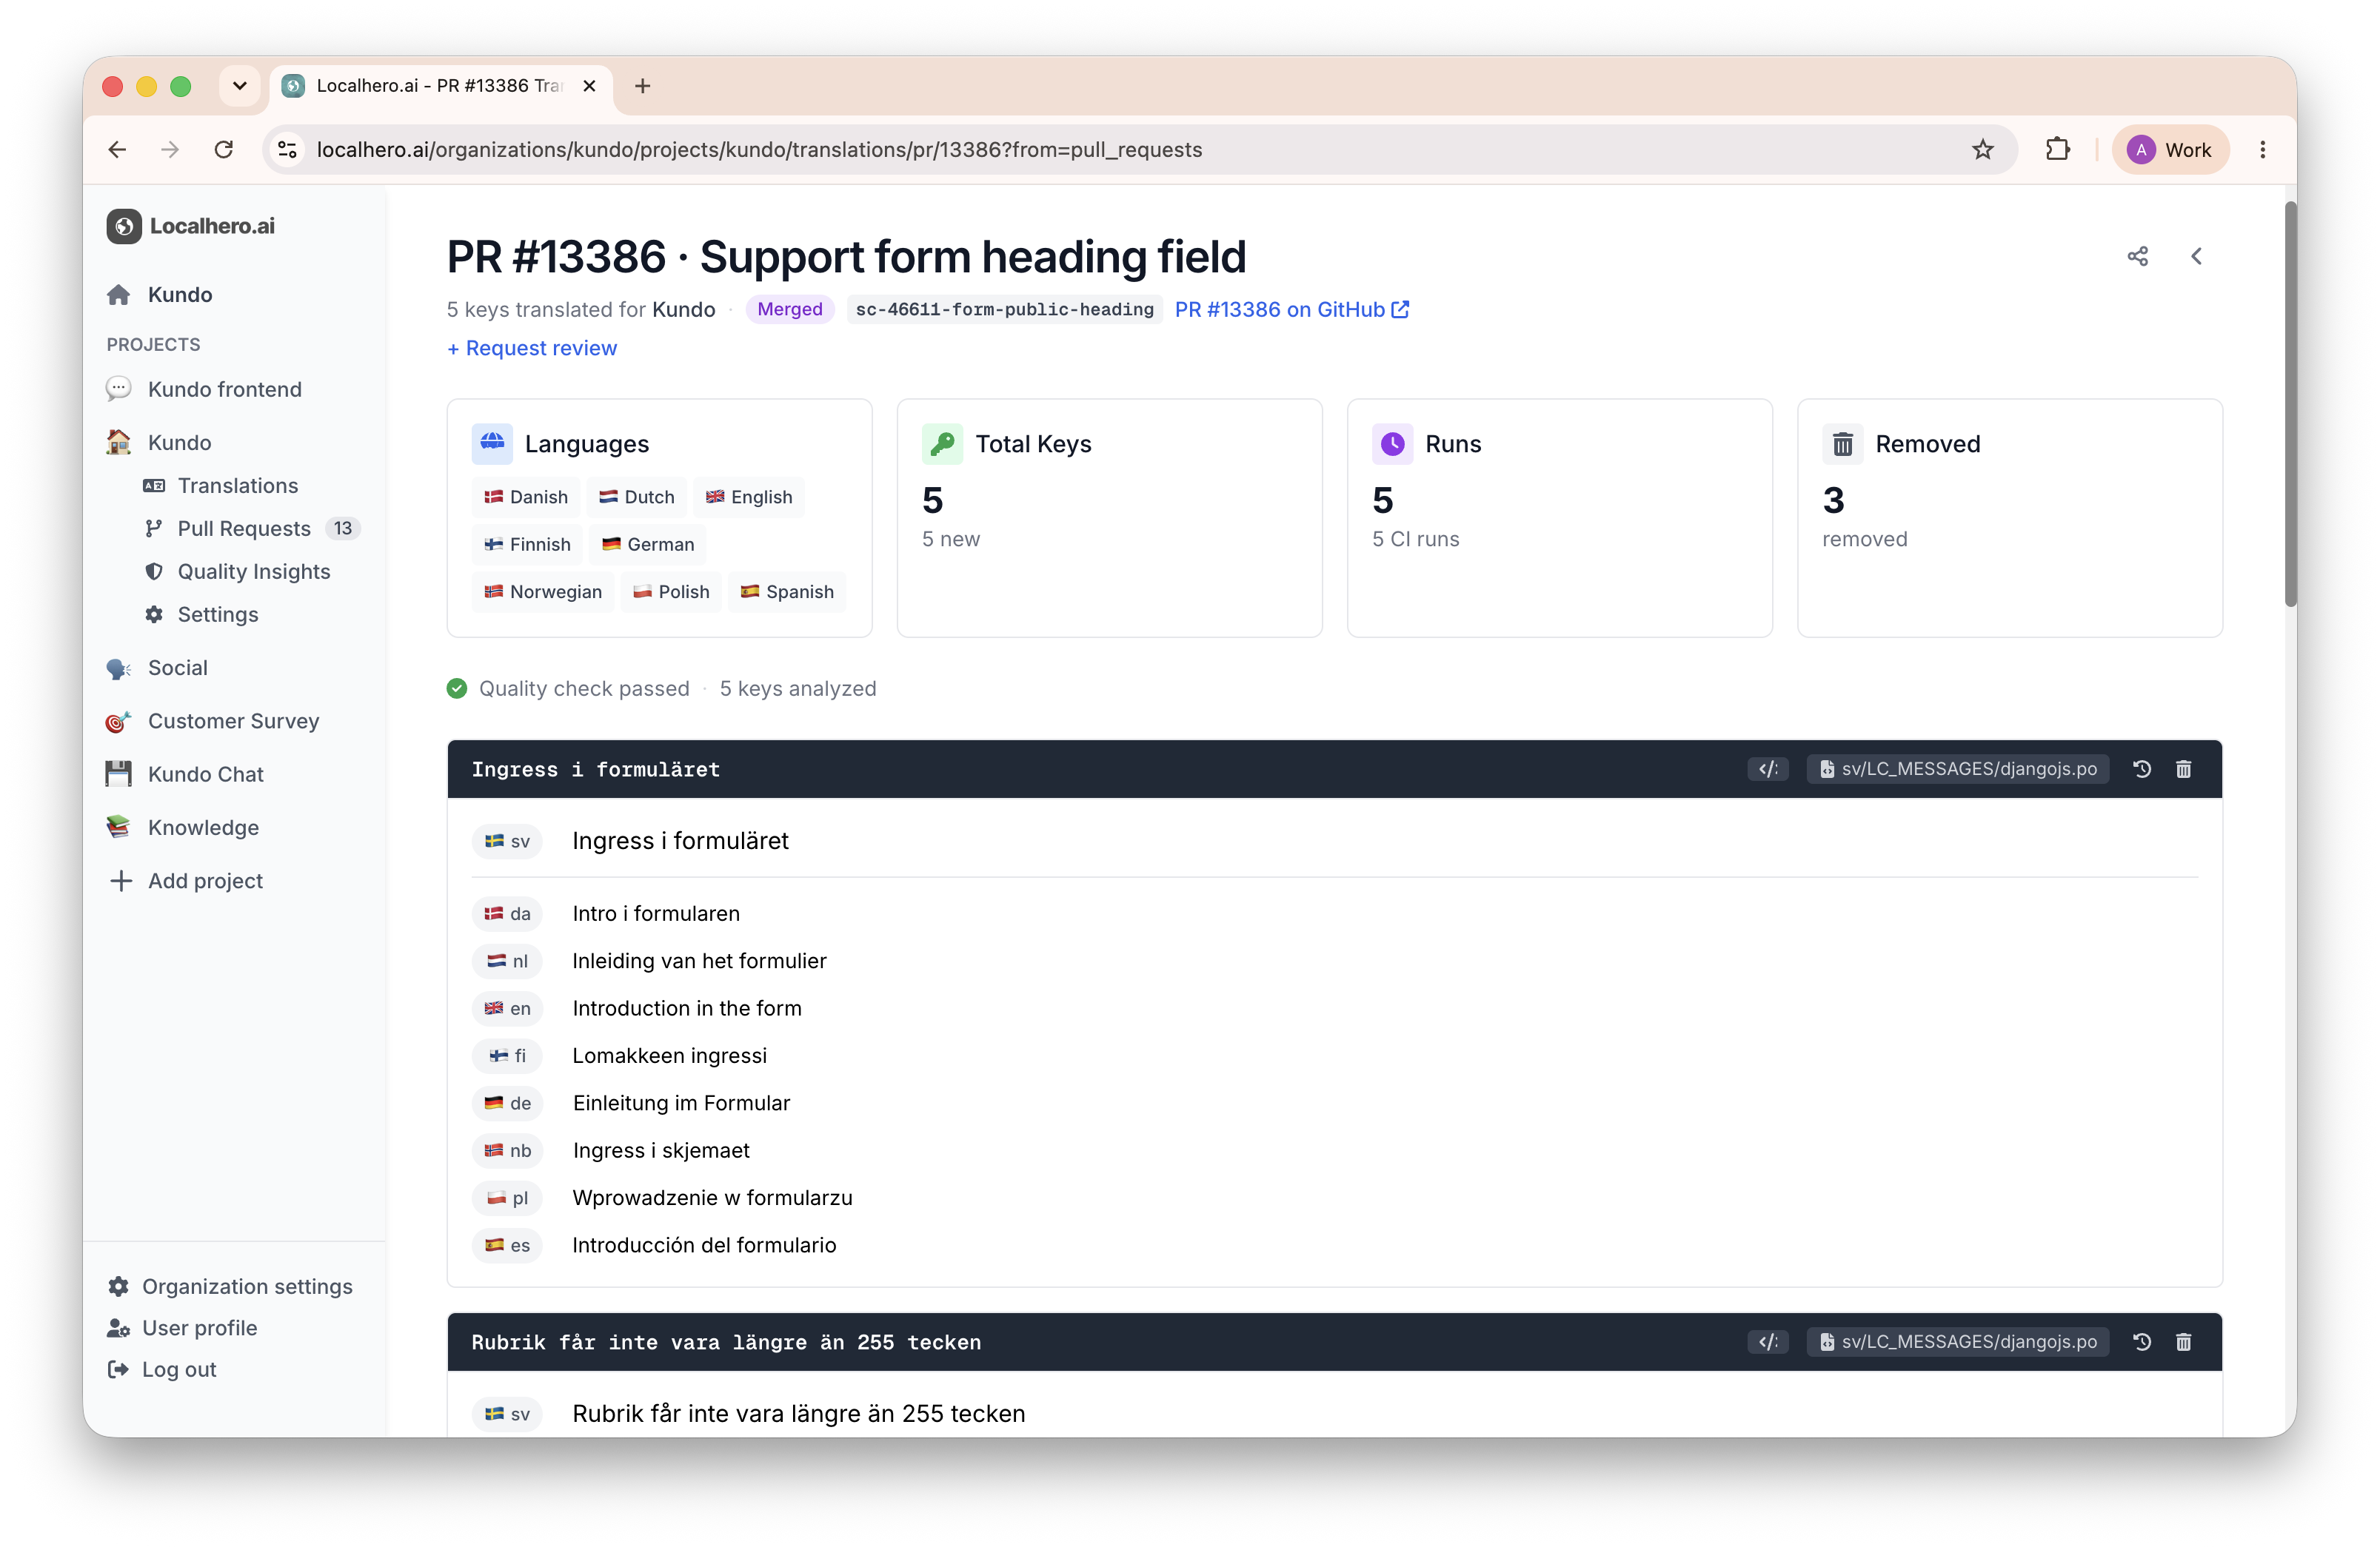This screenshot has width=2380, height=1547.
Task: Click the browser forward arrow
Action: (x=170, y=150)
